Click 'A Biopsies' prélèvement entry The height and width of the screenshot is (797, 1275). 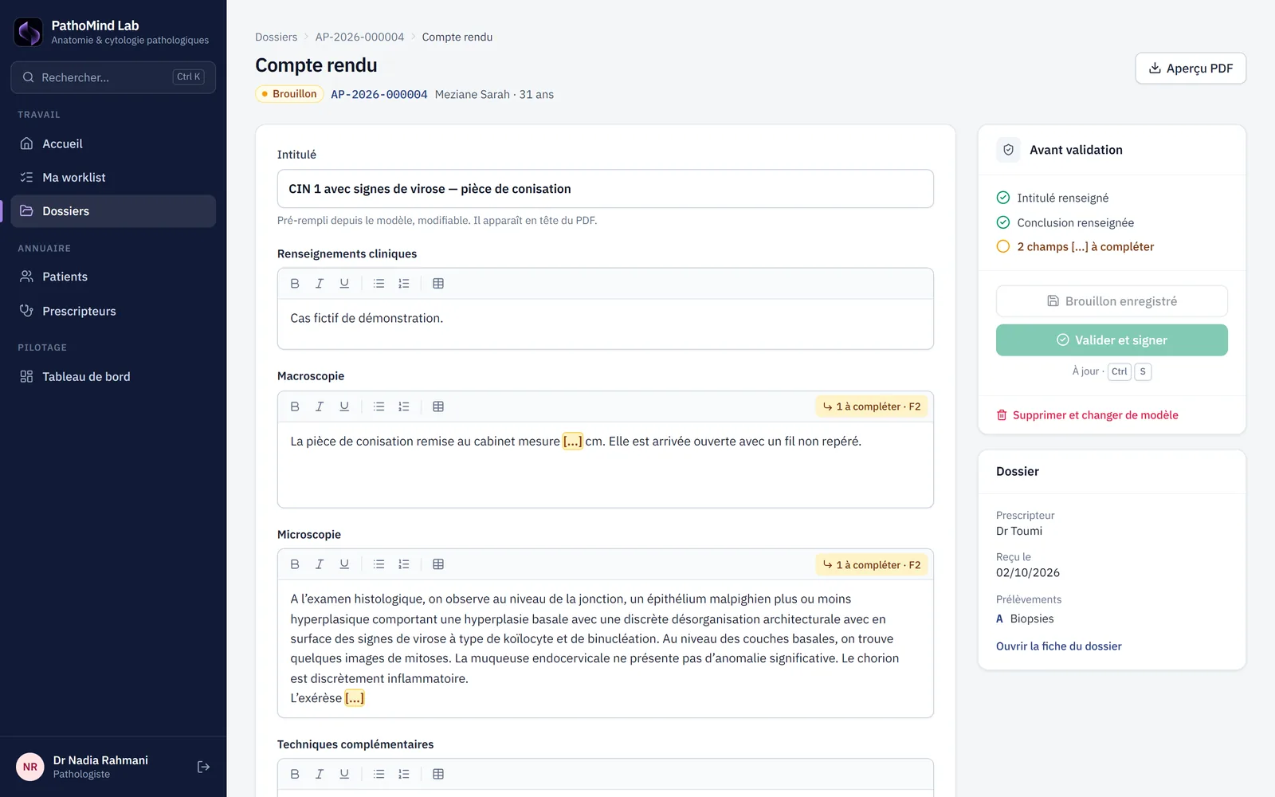click(1025, 619)
